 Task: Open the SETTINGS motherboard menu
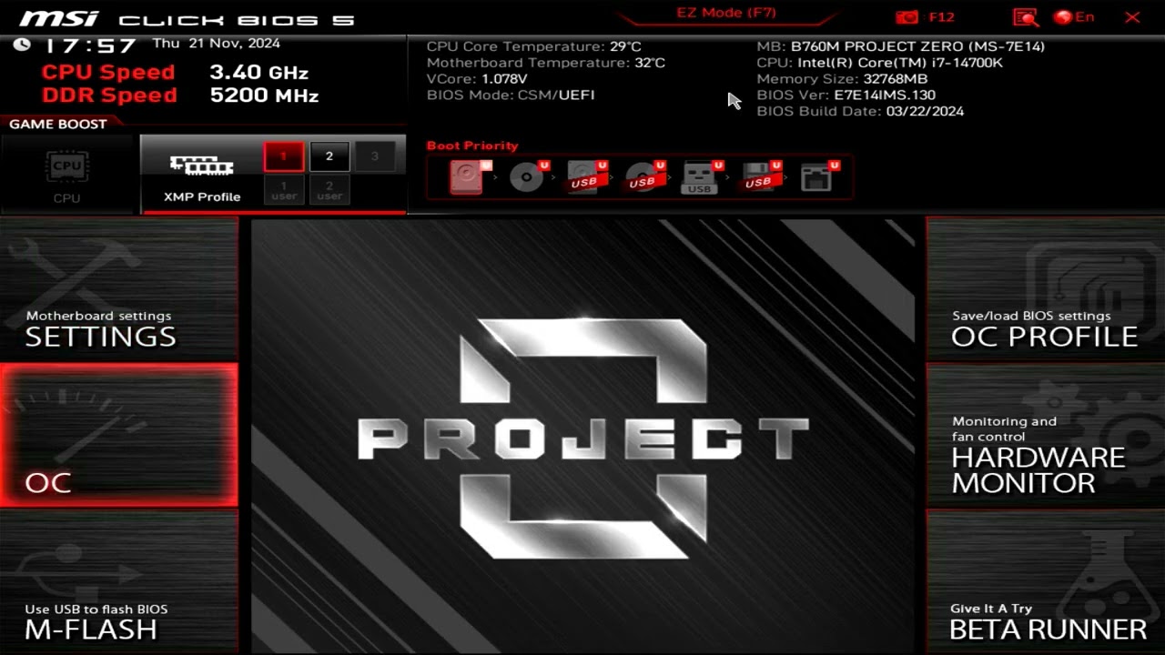point(119,288)
